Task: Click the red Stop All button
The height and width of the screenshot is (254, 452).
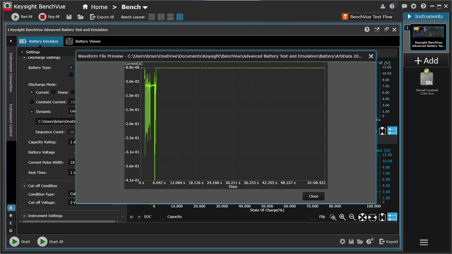Action: pos(49,17)
